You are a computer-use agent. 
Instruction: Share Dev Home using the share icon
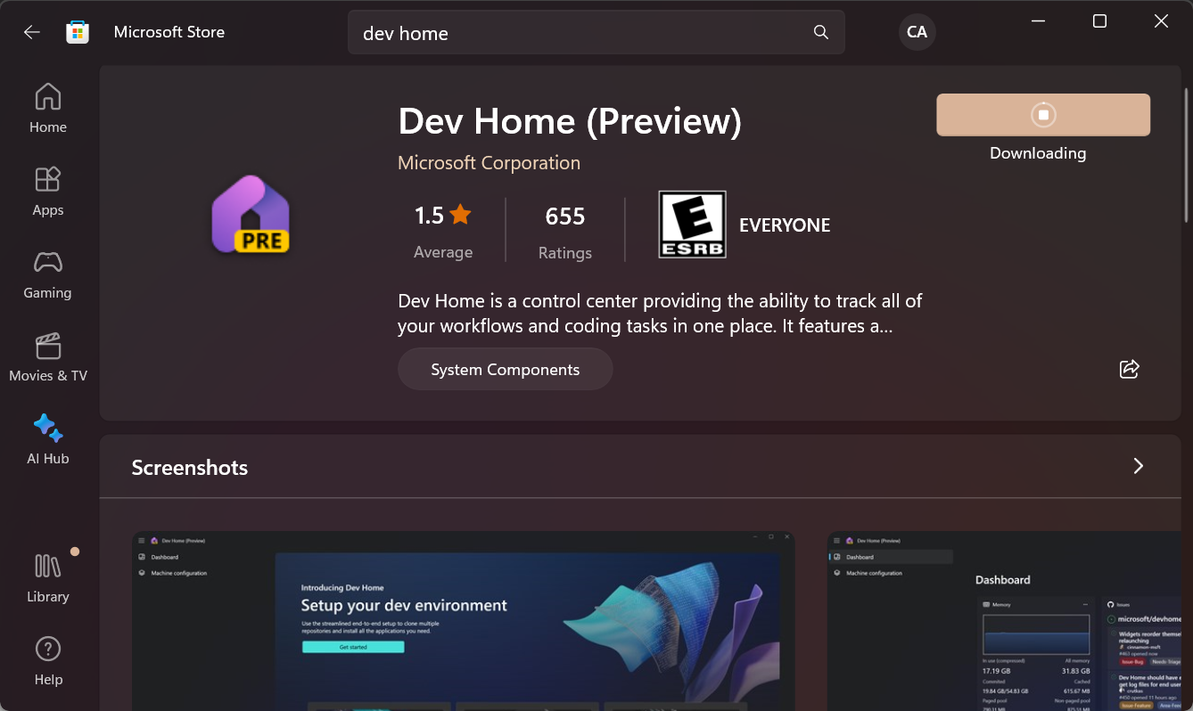[1129, 369]
